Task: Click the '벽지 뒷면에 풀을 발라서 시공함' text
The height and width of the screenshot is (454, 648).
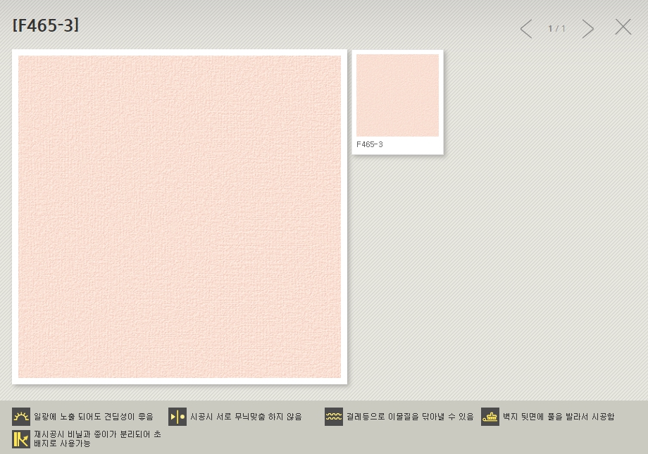Action: (x=559, y=417)
